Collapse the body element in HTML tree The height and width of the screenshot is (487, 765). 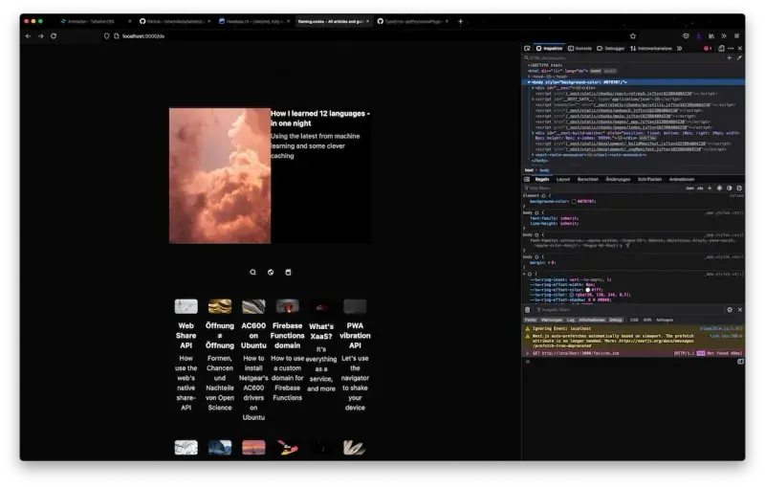click(x=528, y=82)
